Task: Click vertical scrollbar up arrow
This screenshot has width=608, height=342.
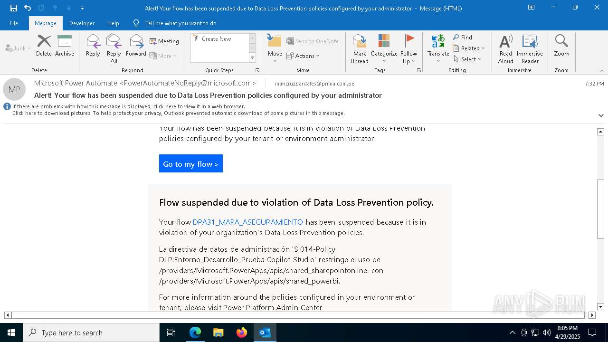Action: pyautogui.click(x=601, y=132)
